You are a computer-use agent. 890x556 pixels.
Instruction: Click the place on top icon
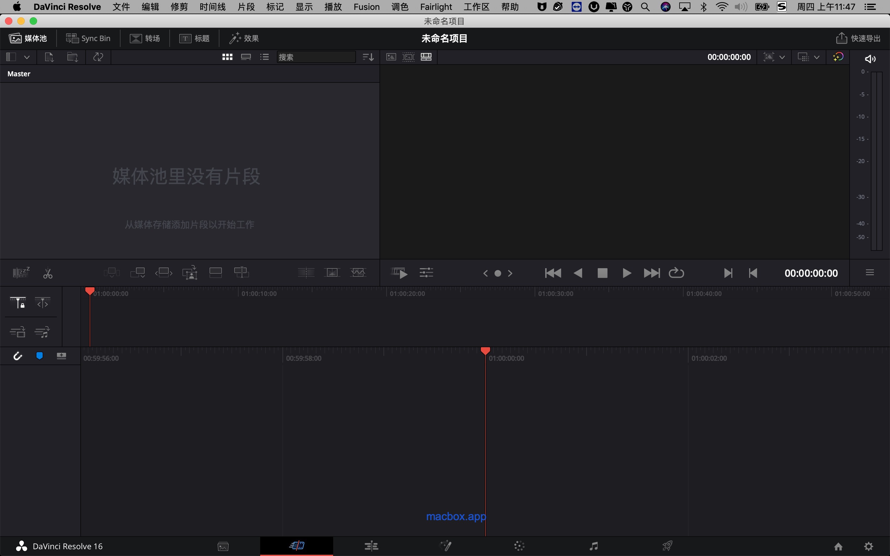point(215,272)
